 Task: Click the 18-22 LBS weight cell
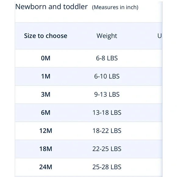pos(107,131)
